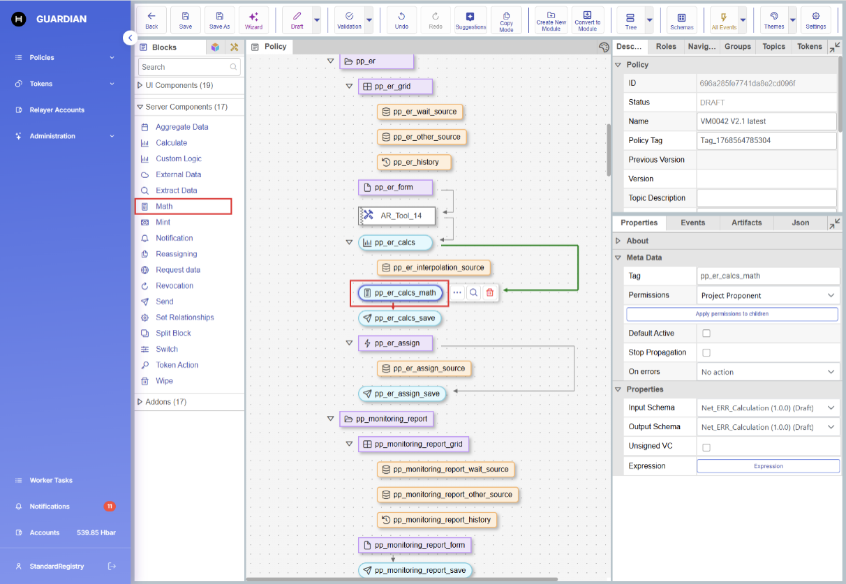Open the Input Schema dropdown
The width and height of the screenshot is (846, 584).
point(767,407)
